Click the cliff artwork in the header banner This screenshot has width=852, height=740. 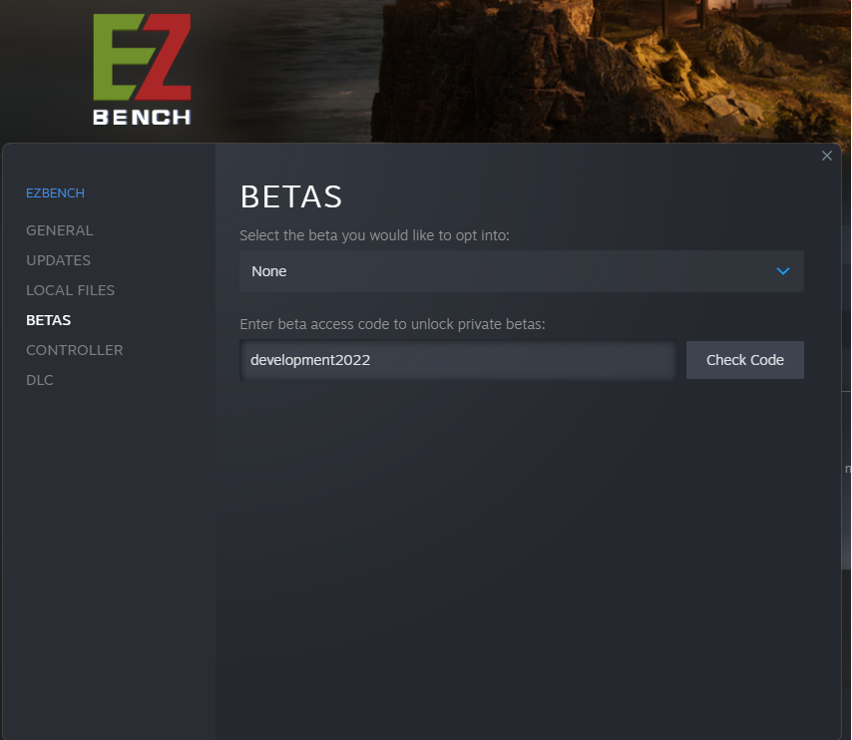coord(609,71)
